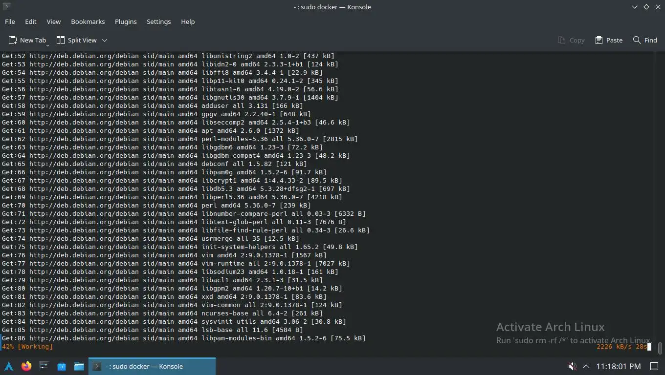
Task: Open the Plugins menu
Action: (x=126, y=21)
